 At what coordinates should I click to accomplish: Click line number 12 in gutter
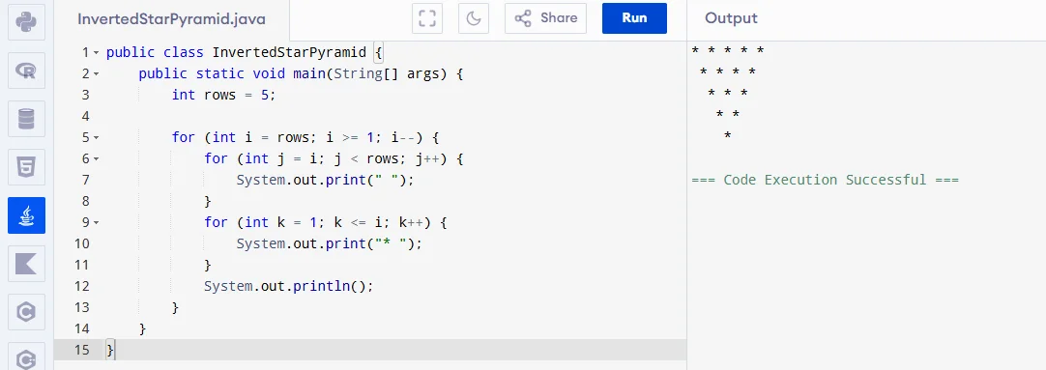[81, 286]
